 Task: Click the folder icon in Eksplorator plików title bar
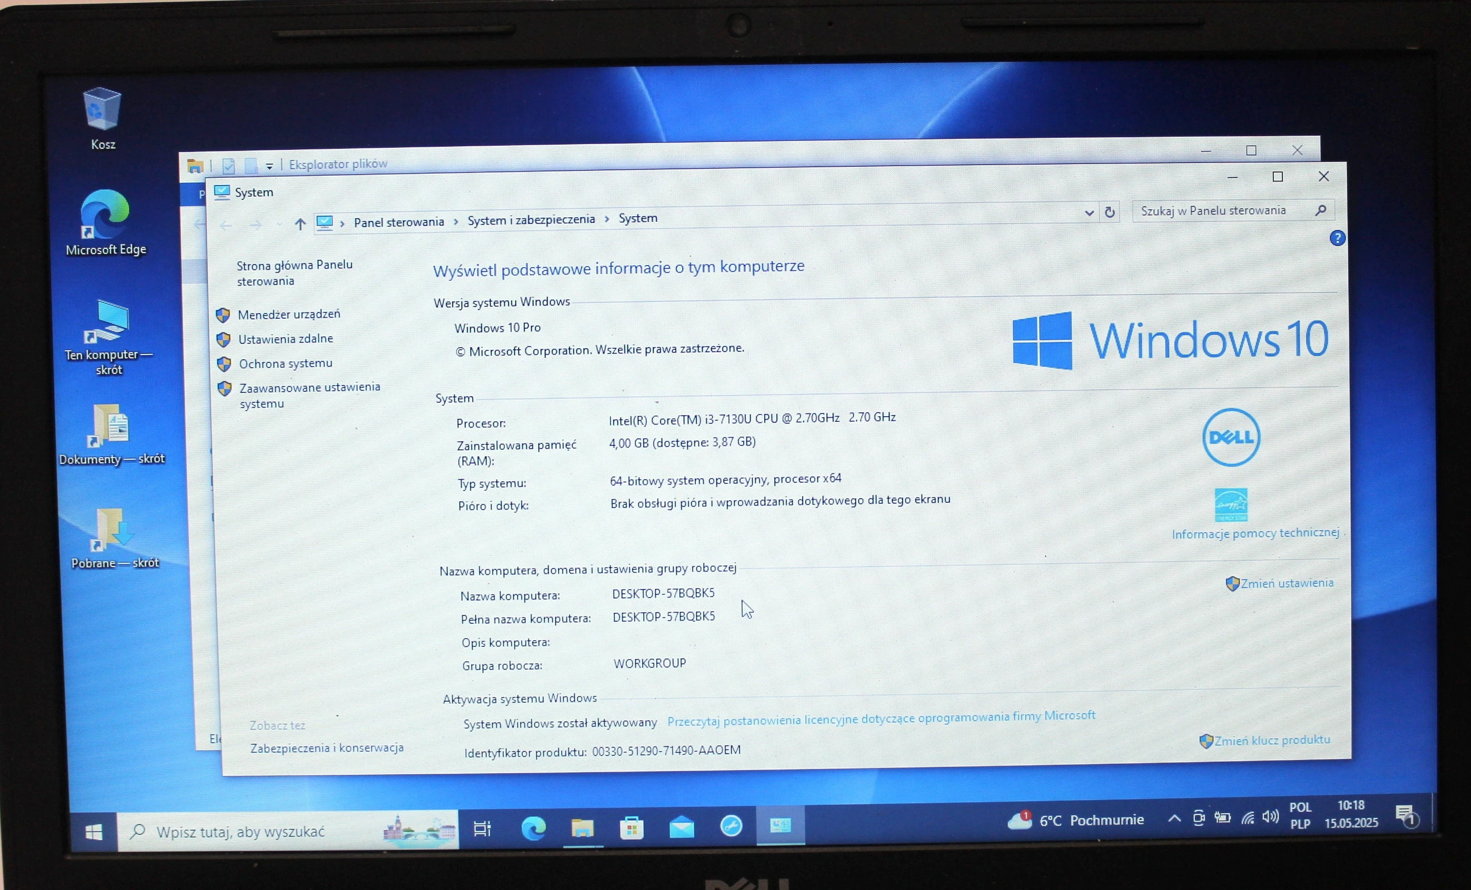[195, 165]
